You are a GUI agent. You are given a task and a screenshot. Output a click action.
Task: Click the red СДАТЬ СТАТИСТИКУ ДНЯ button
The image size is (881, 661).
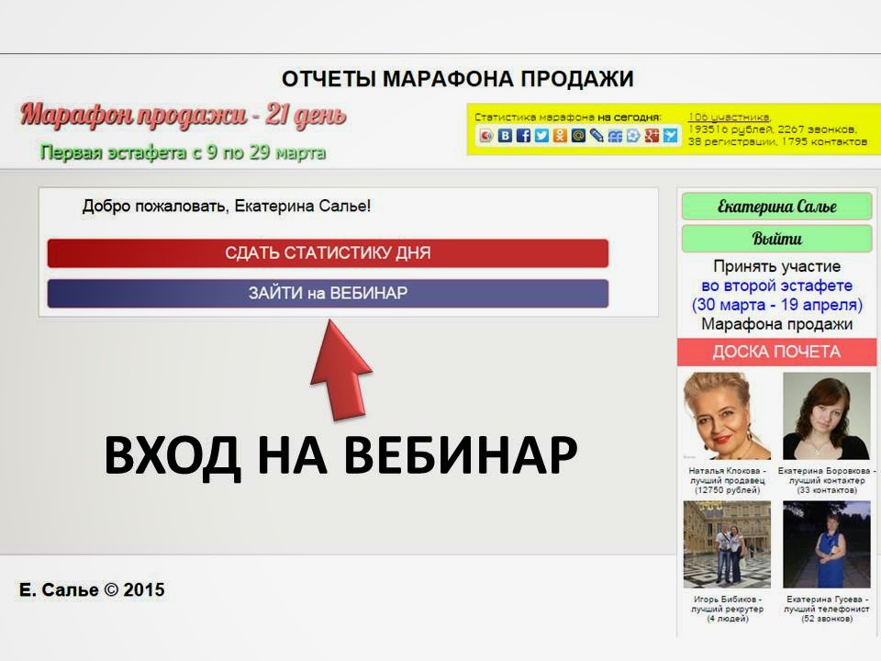pyautogui.click(x=328, y=253)
